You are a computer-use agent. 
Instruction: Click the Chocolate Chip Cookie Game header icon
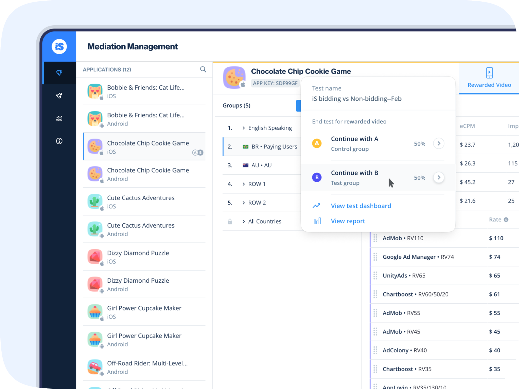tap(234, 77)
